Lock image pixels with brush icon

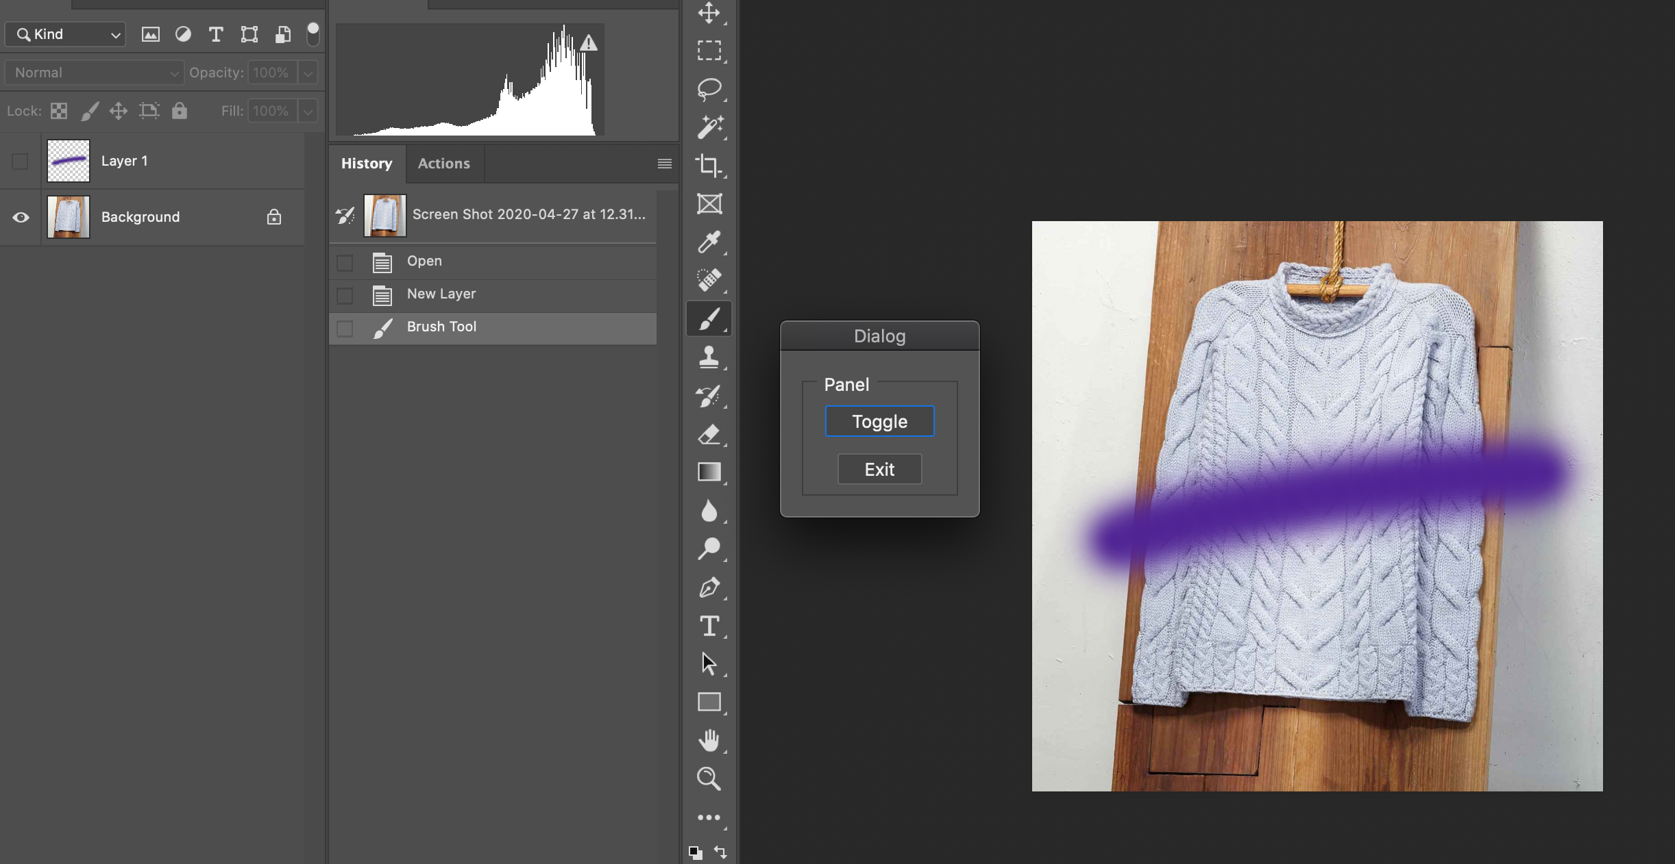[x=90, y=111]
